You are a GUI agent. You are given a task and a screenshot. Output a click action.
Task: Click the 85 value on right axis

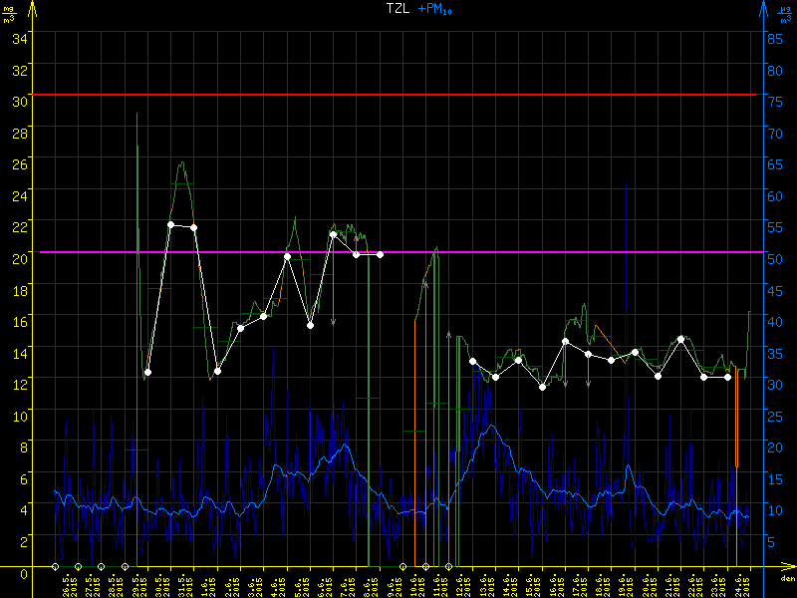click(771, 38)
